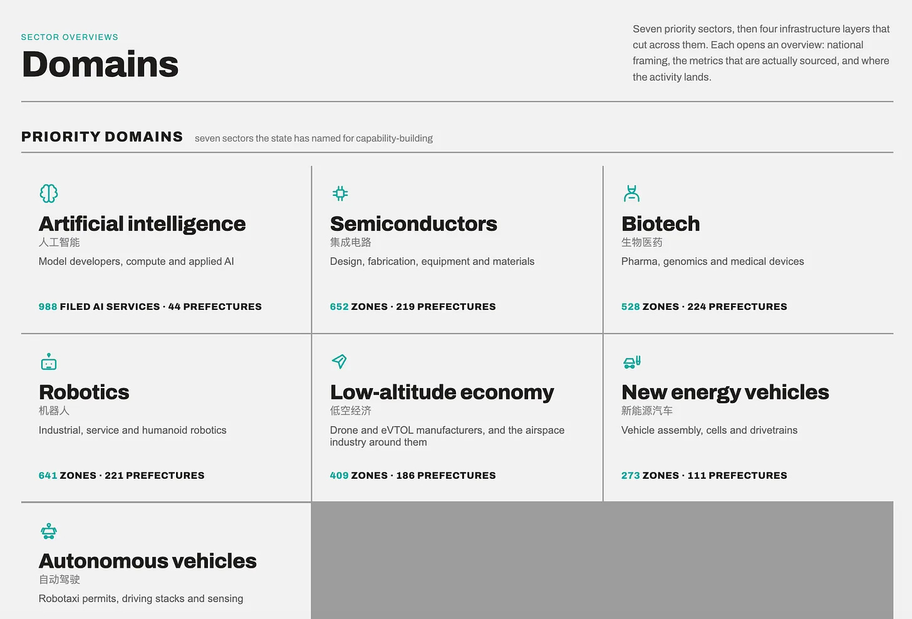Click the self-driving car icon above Autonomous vehicles
This screenshot has width=912, height=619.
click(x=49, y=531)
